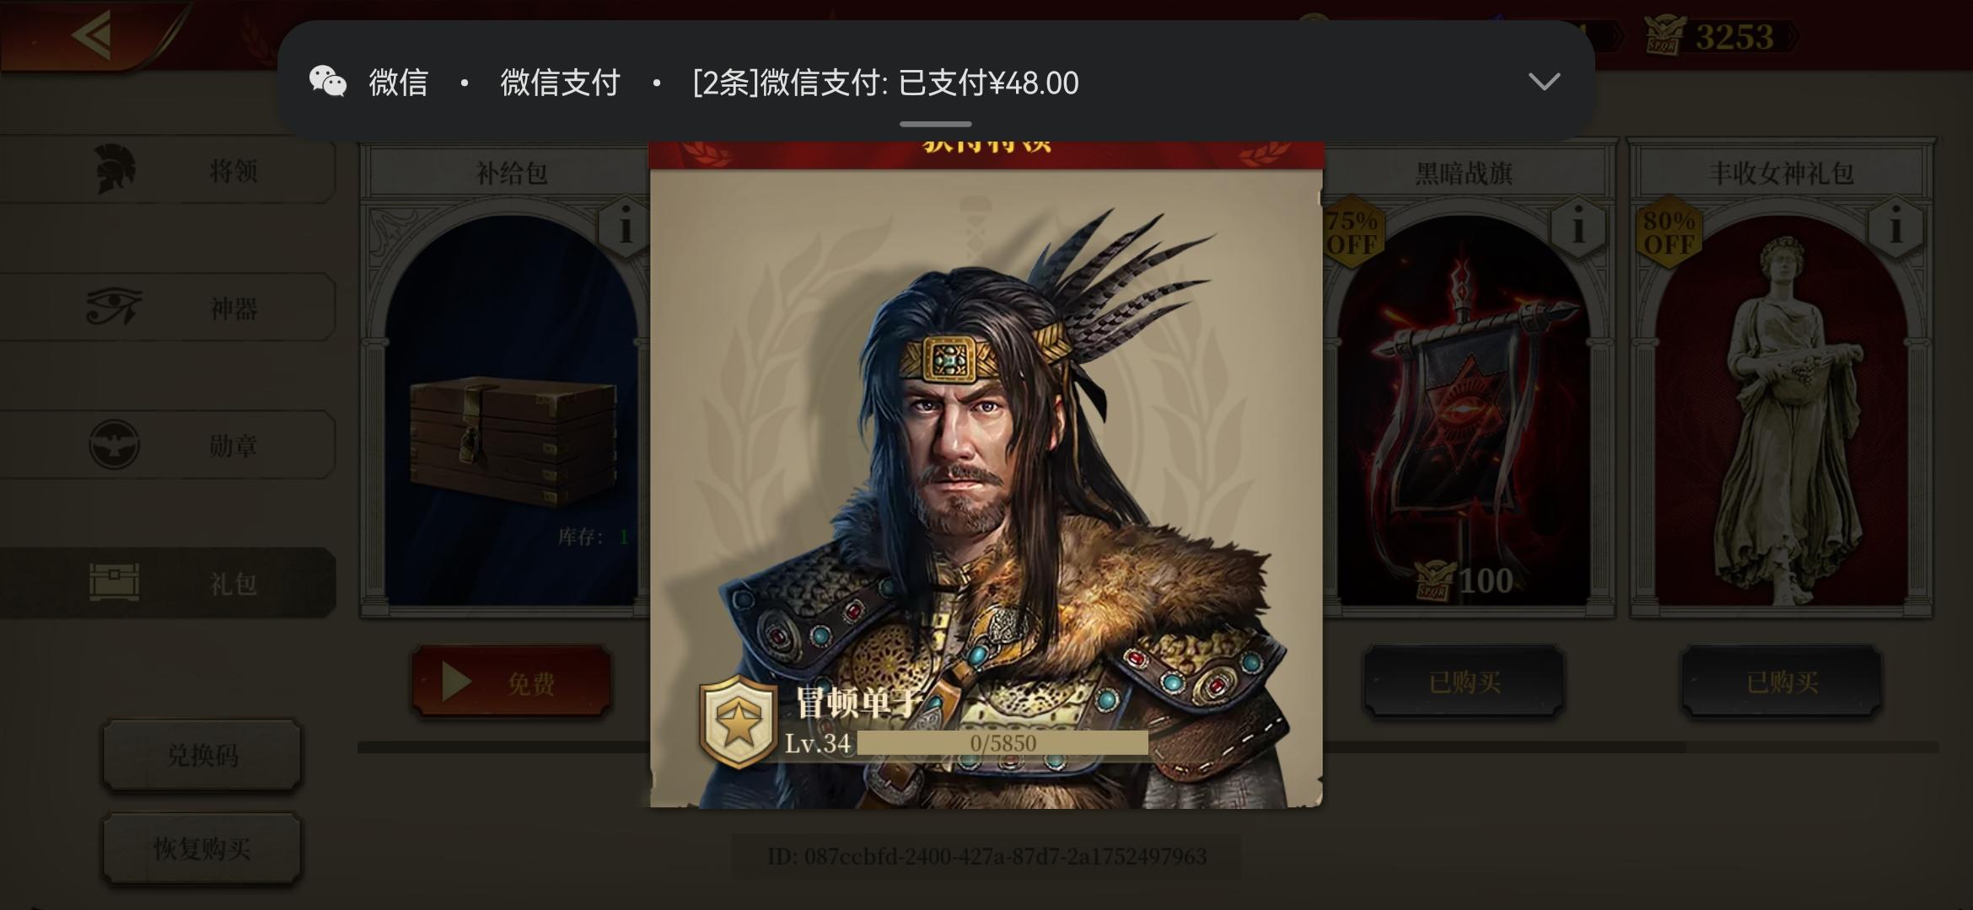Tap the back arrow icon
Viewport: 1973px width, 910px height.
[x=91, y=35]
